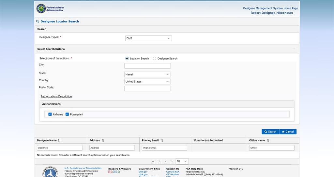The height and width of the screenshot is (177, 334).
Task: Sort the table by Address column arrows
Action: [103, 141]
